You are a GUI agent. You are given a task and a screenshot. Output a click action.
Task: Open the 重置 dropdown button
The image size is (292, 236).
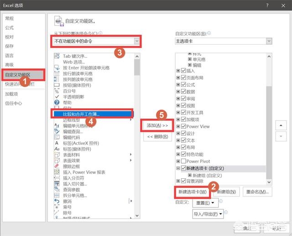point(205,203)
